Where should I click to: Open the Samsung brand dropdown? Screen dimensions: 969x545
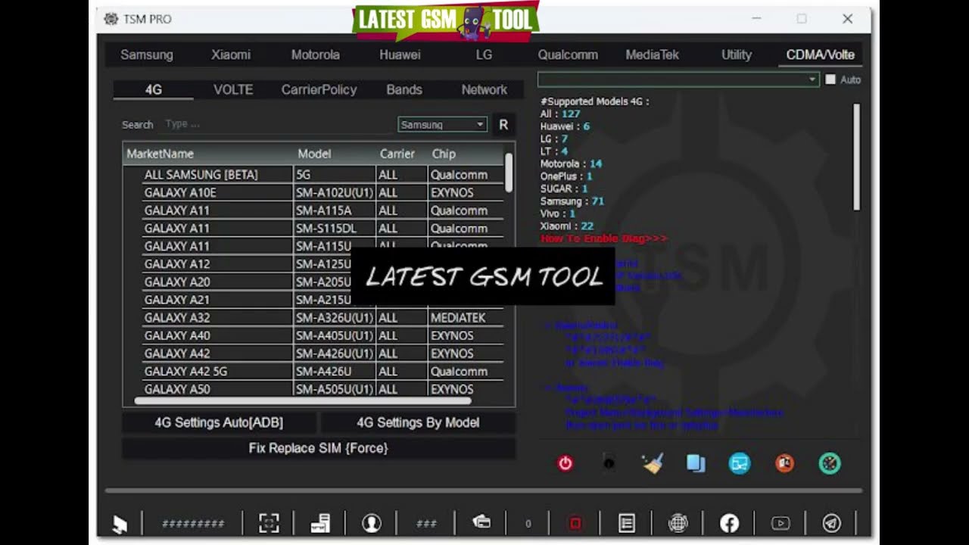point(441,124)
